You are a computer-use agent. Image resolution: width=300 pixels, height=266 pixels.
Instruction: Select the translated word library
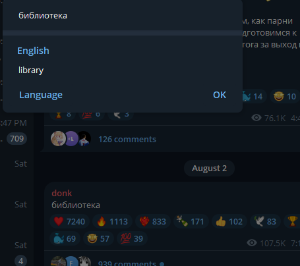click(31, 70)
